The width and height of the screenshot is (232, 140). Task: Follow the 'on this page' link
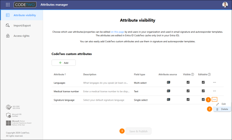tap(117, 32)
